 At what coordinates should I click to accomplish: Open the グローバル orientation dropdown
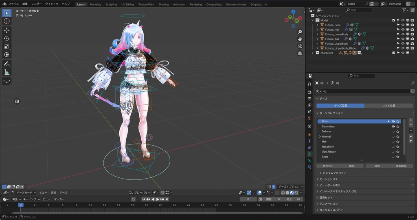pos(140,193)
